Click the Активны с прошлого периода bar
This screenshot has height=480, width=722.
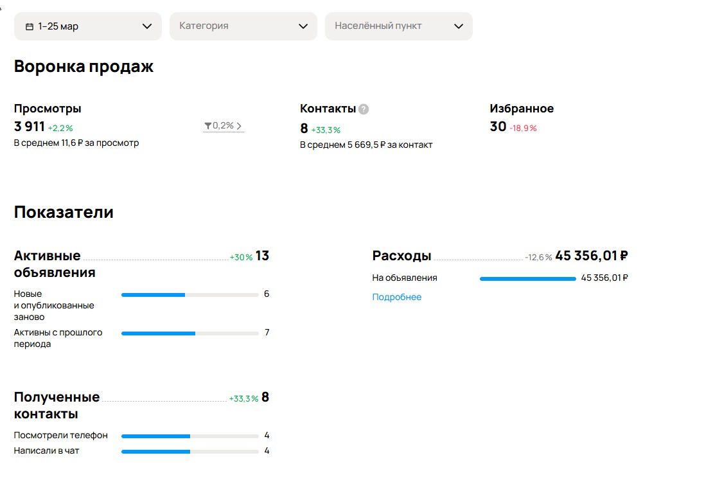[189, 333]
